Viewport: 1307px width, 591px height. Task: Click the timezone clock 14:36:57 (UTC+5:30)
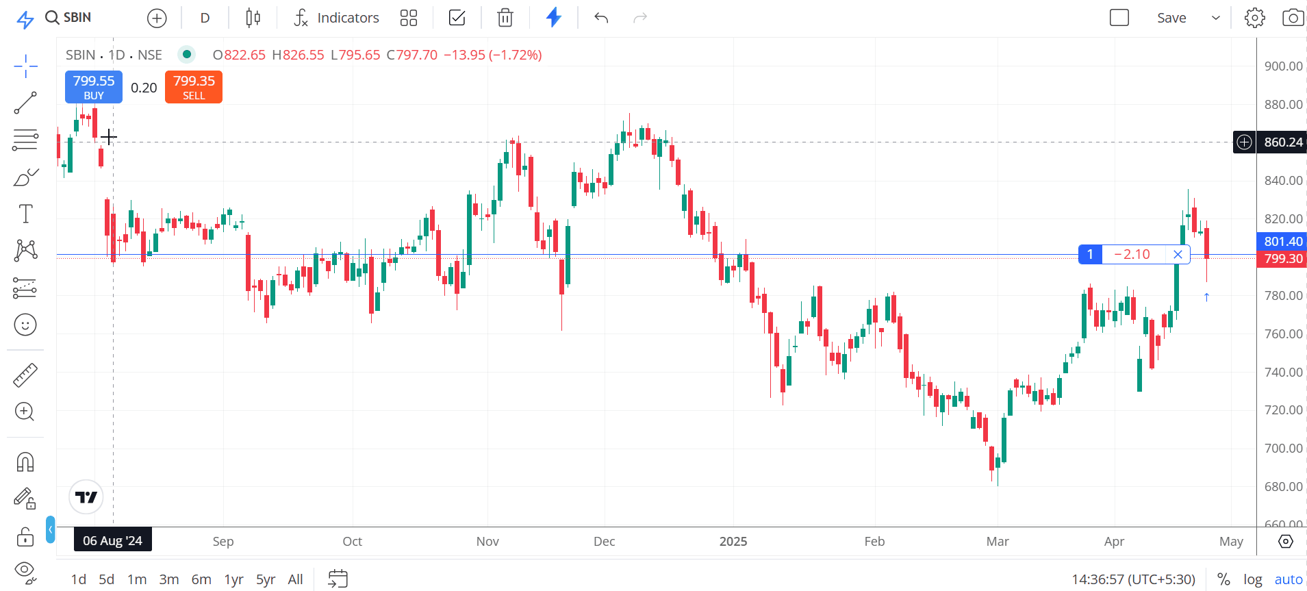1133,579
